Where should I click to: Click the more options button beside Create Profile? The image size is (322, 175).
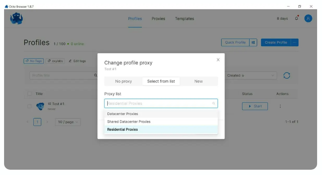click(295, 42)
